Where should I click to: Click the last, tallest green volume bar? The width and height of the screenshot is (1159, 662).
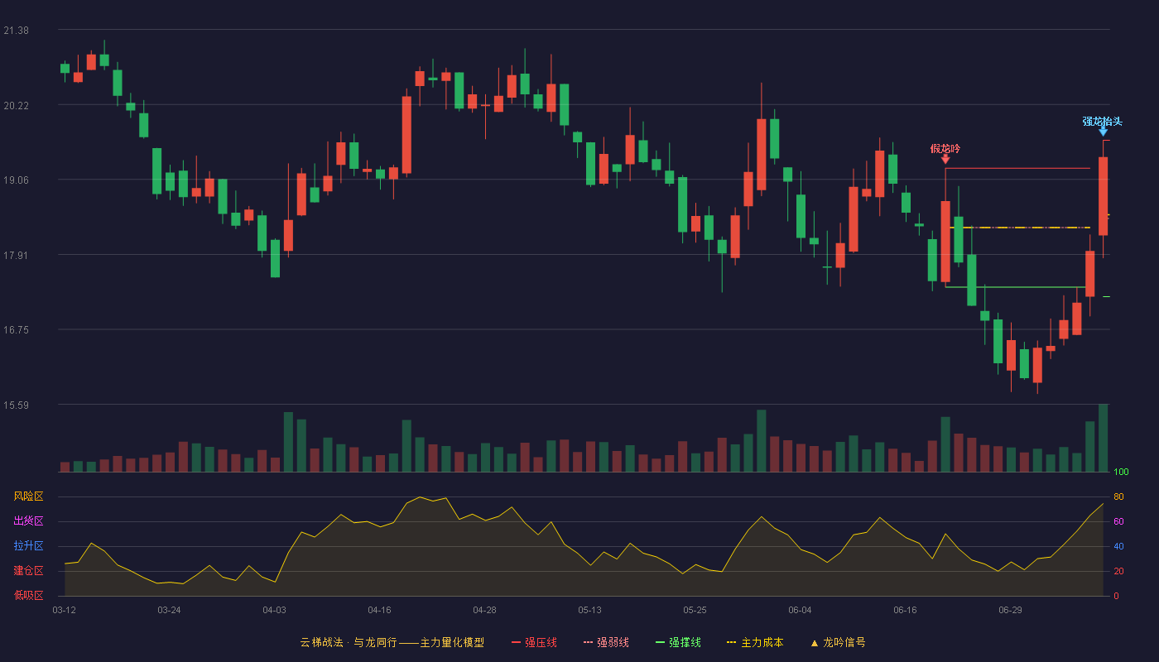[x=1103, y=438]
